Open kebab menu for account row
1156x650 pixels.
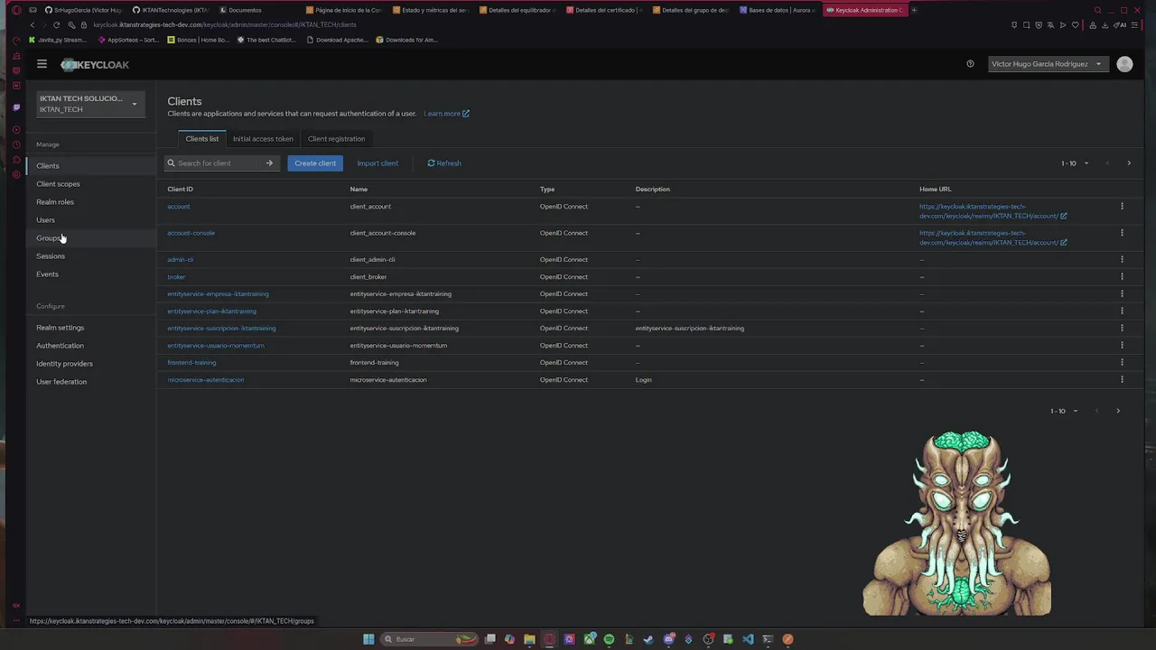tap(1122, 207)
